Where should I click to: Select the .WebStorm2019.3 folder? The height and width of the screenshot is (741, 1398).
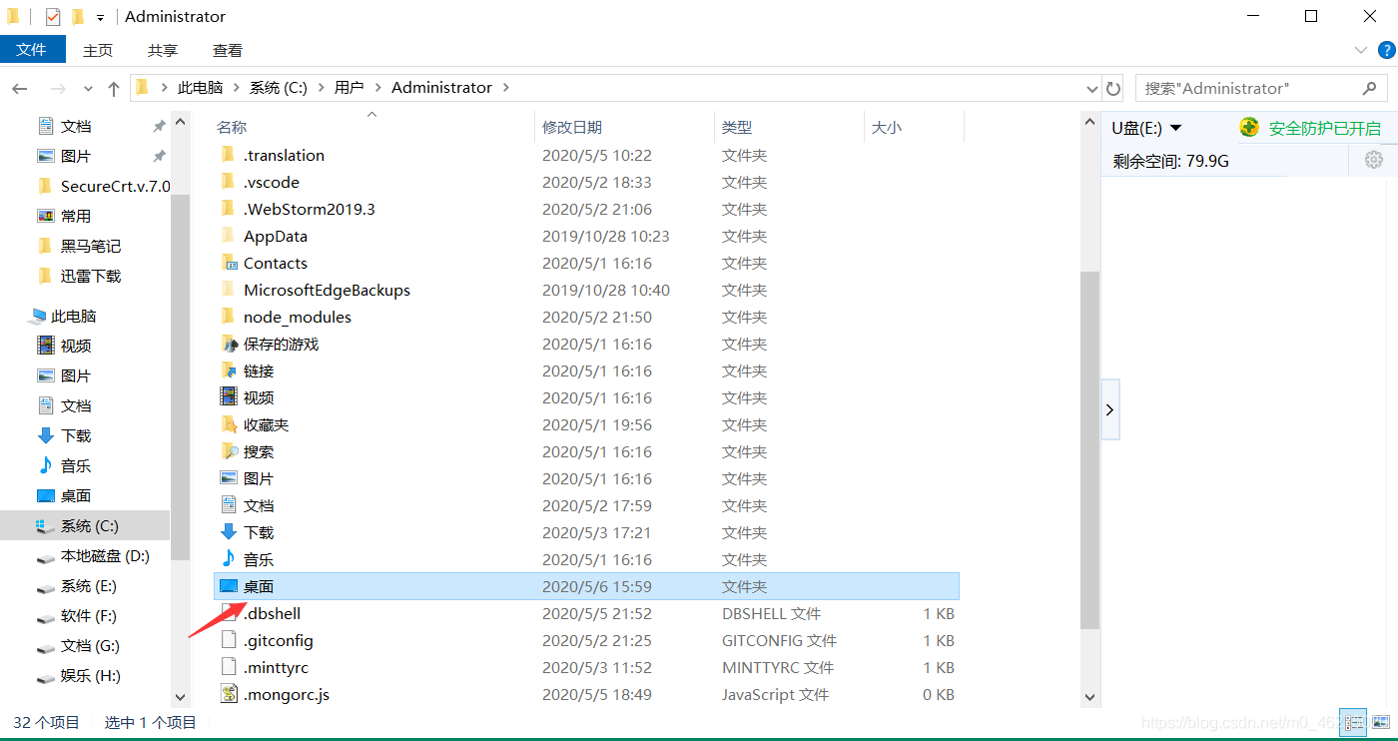click(310, 209)
